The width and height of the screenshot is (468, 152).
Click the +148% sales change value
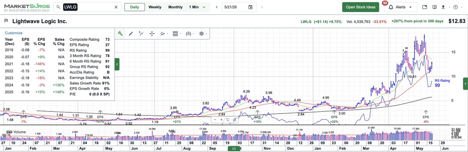point(59,92)
